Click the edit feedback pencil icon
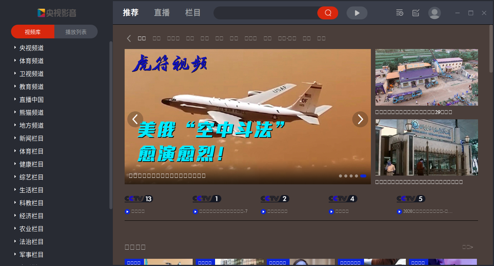Image resolution: width=494 pixels, height=266 pixels. pyautogui.click(x=416, y=13)
